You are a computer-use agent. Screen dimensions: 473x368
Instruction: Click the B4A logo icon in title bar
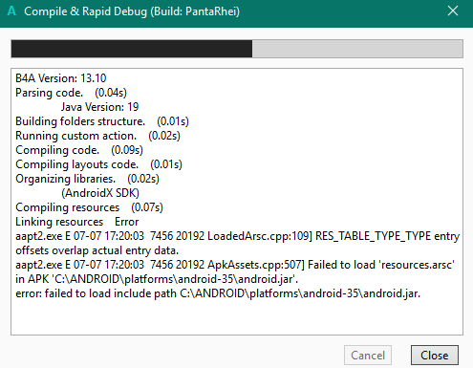(x=11, y=11)
